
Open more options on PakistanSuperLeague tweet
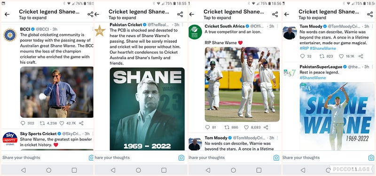(372, 67)
